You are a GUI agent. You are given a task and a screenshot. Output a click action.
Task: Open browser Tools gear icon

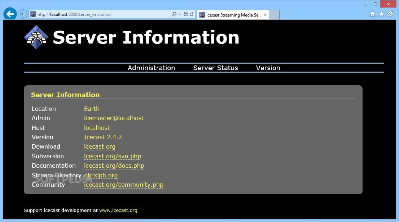click(390, 14)
